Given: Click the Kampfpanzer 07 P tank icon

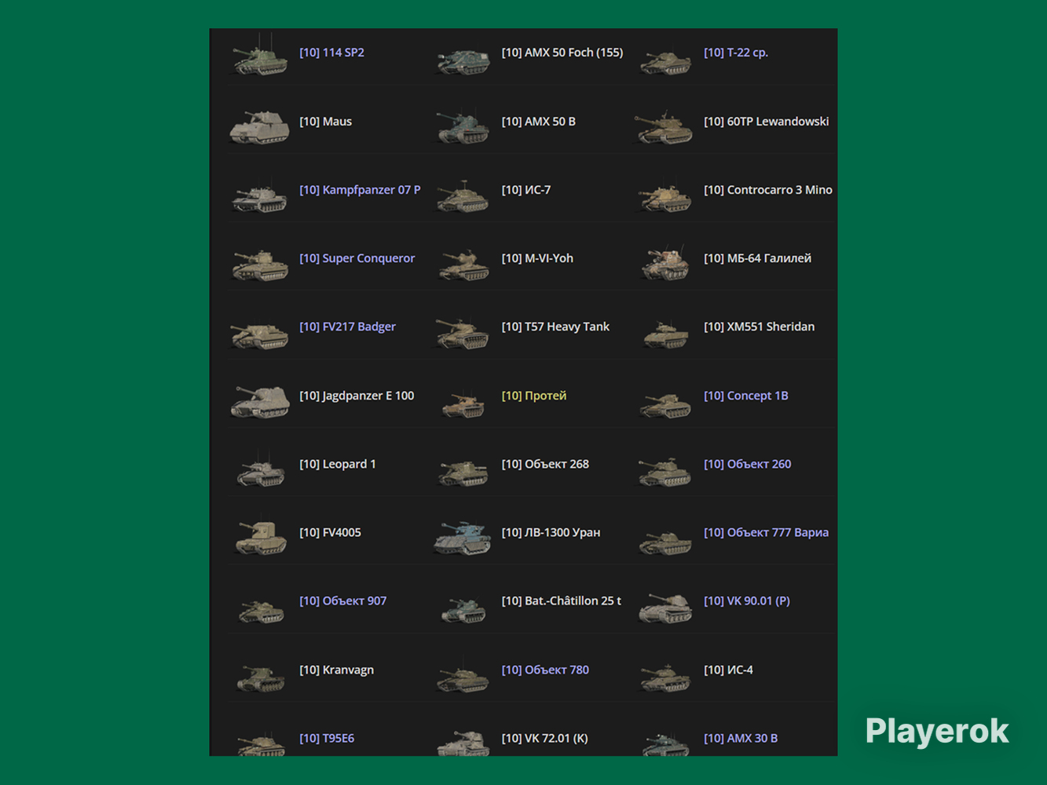Looking at the screenshot, I should click(260, 195).
